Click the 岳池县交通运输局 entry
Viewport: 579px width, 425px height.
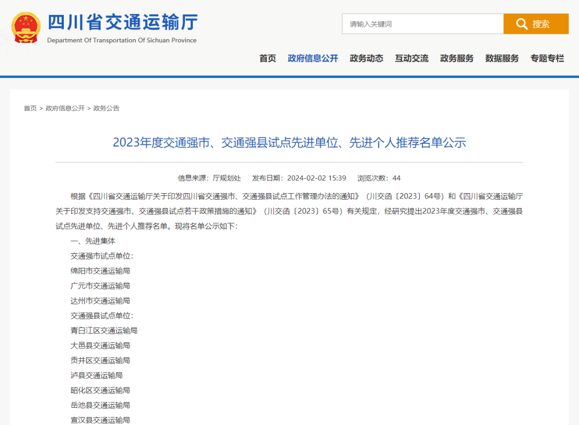[x=100, y=405]
